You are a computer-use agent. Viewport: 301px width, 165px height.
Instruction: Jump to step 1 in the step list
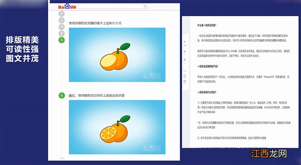pos(62,14)
